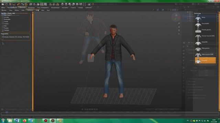The width and height of the screenshot is (220, 123).
Task: Click the Blender navigation gizmo in background viewport
Action: [176, 17]
